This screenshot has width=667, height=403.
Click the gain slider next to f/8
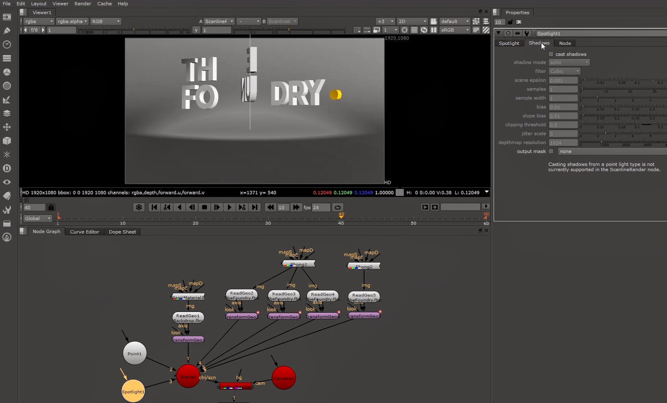tap(134, 30)
